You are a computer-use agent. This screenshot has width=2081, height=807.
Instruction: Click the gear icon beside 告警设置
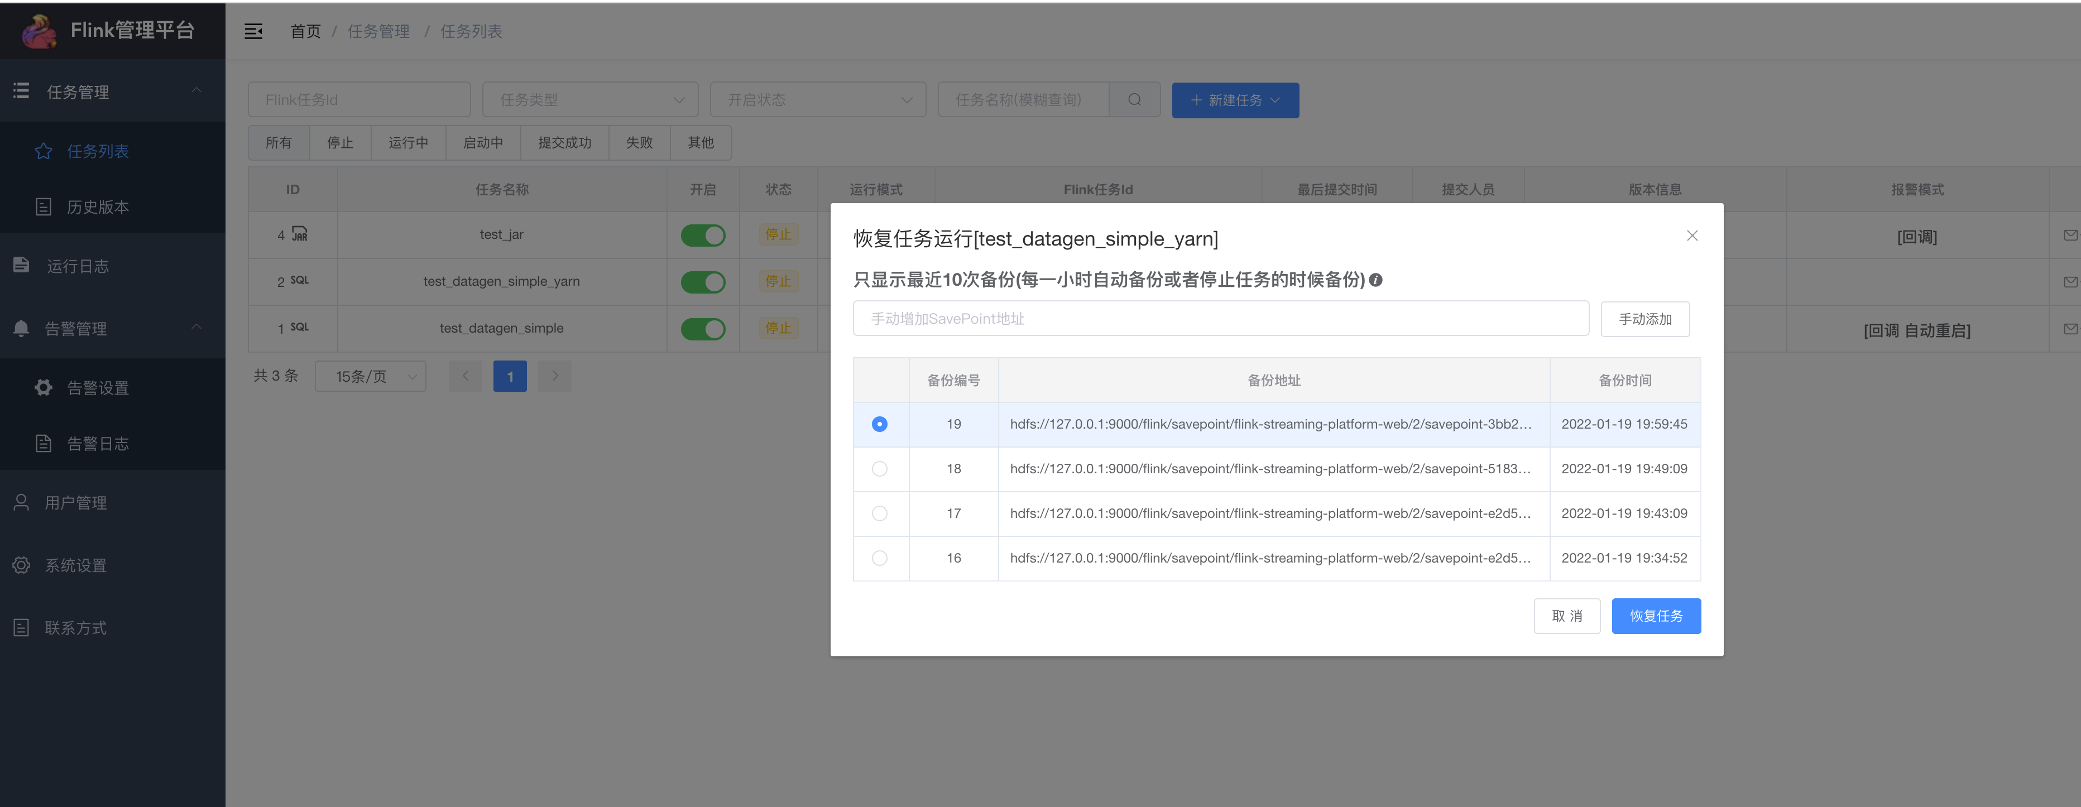coord(44,387)
